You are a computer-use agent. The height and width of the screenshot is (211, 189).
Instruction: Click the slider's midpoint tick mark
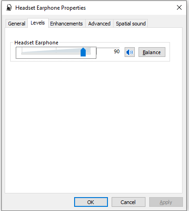pos(56,50)
